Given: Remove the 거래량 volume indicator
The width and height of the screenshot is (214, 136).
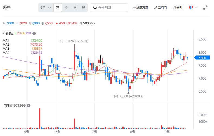Looking at the screenshot, I should click(29, 106).
